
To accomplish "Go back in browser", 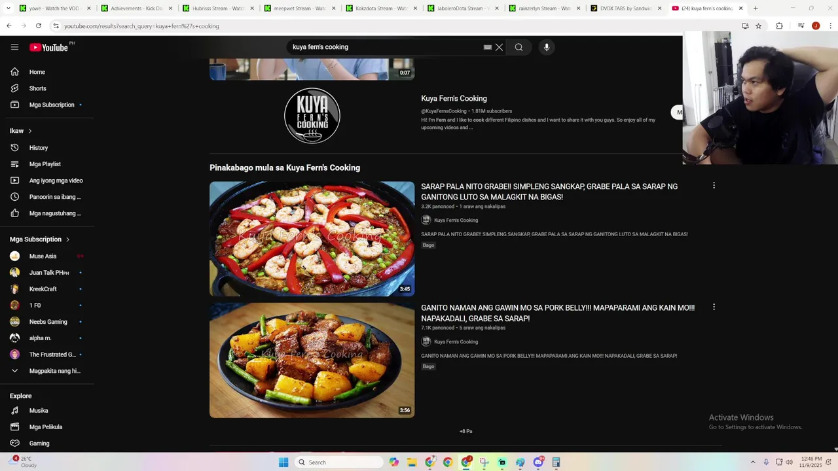I will [x=9, y=26].
